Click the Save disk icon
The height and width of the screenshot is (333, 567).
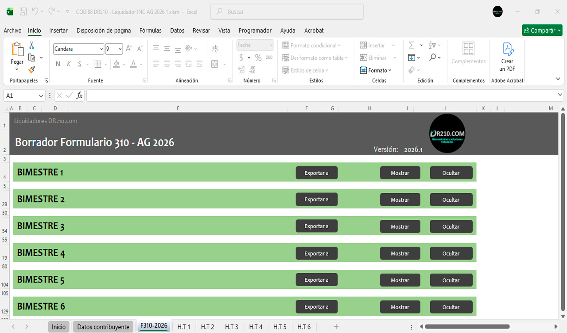pos(23,12)
